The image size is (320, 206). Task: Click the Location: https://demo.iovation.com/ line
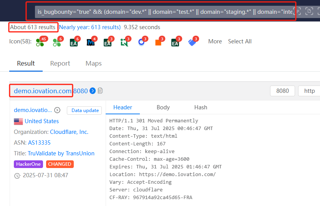tap(162, 175)
